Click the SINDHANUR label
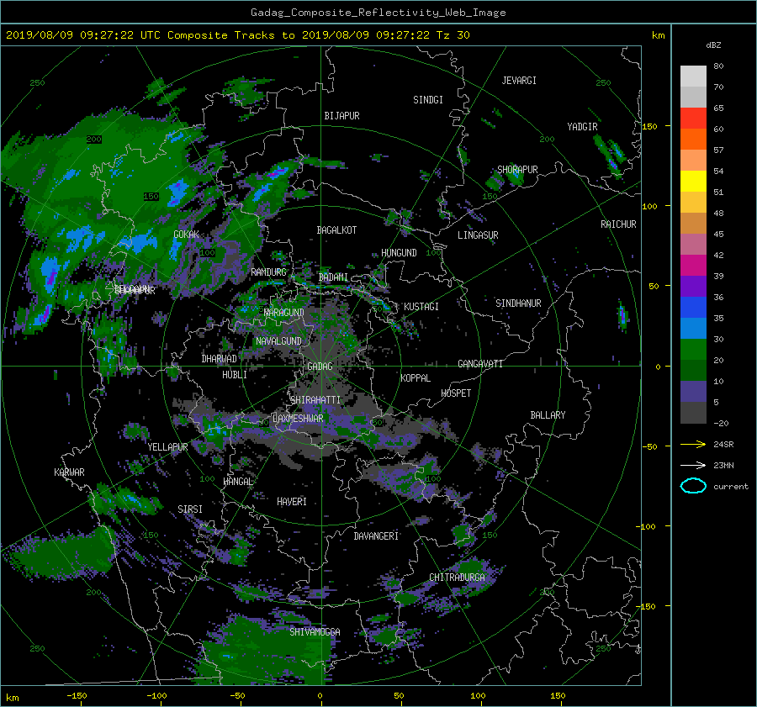 pyautogui.click(x=518, y=303)
